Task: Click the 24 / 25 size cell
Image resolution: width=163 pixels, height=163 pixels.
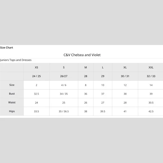Action: (36, 76)
